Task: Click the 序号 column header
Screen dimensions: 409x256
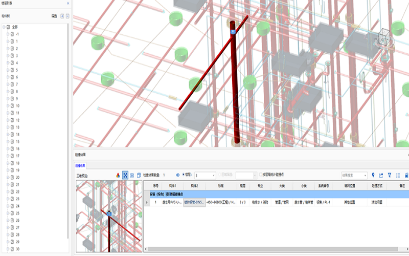Action: click(x=156, y=186)
